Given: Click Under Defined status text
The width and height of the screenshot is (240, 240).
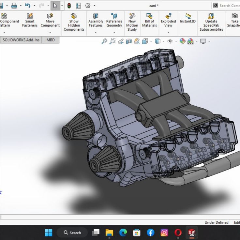Looking at the screenshot, I should [217, 222].
